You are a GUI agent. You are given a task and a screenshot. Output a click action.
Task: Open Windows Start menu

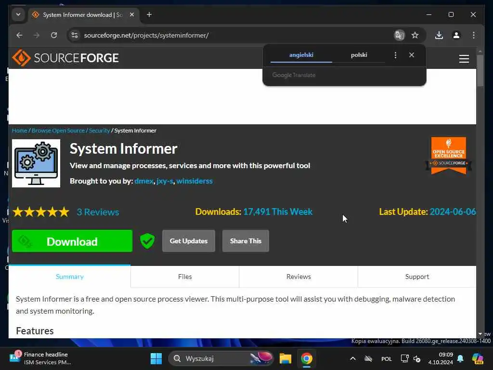click(x=156, y=358)
